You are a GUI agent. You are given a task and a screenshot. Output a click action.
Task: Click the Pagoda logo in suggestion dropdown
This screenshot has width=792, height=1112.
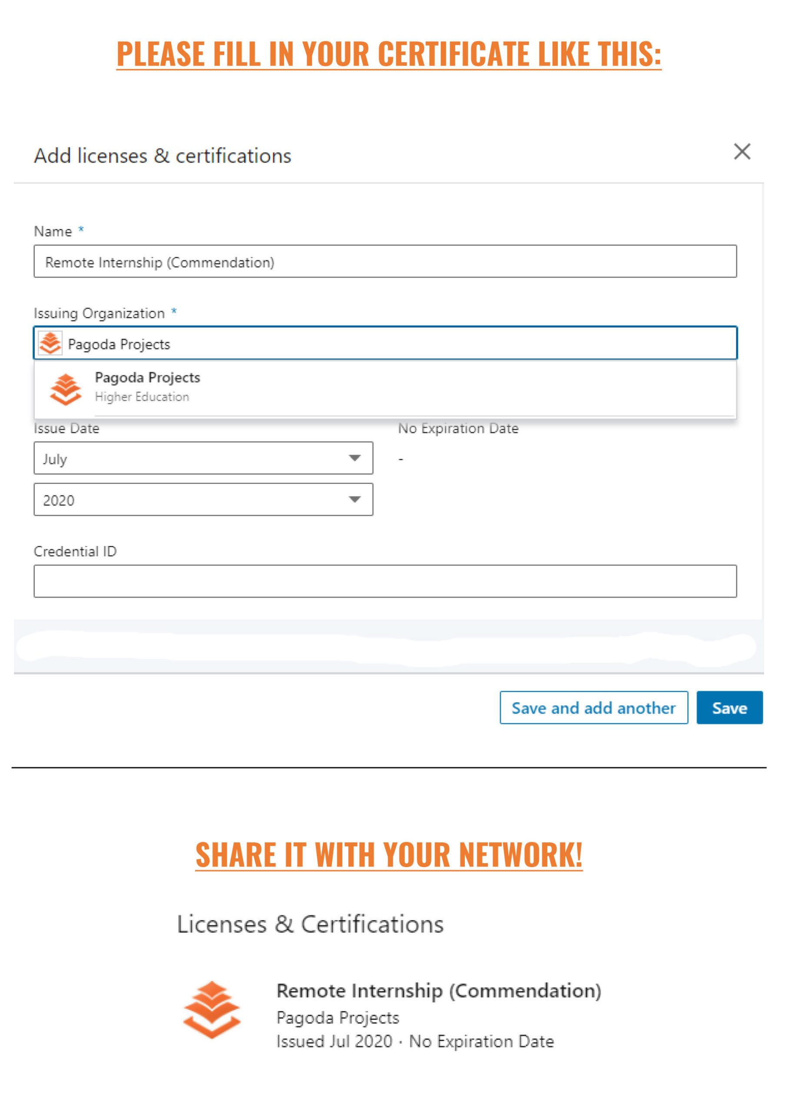coord(65,389)
